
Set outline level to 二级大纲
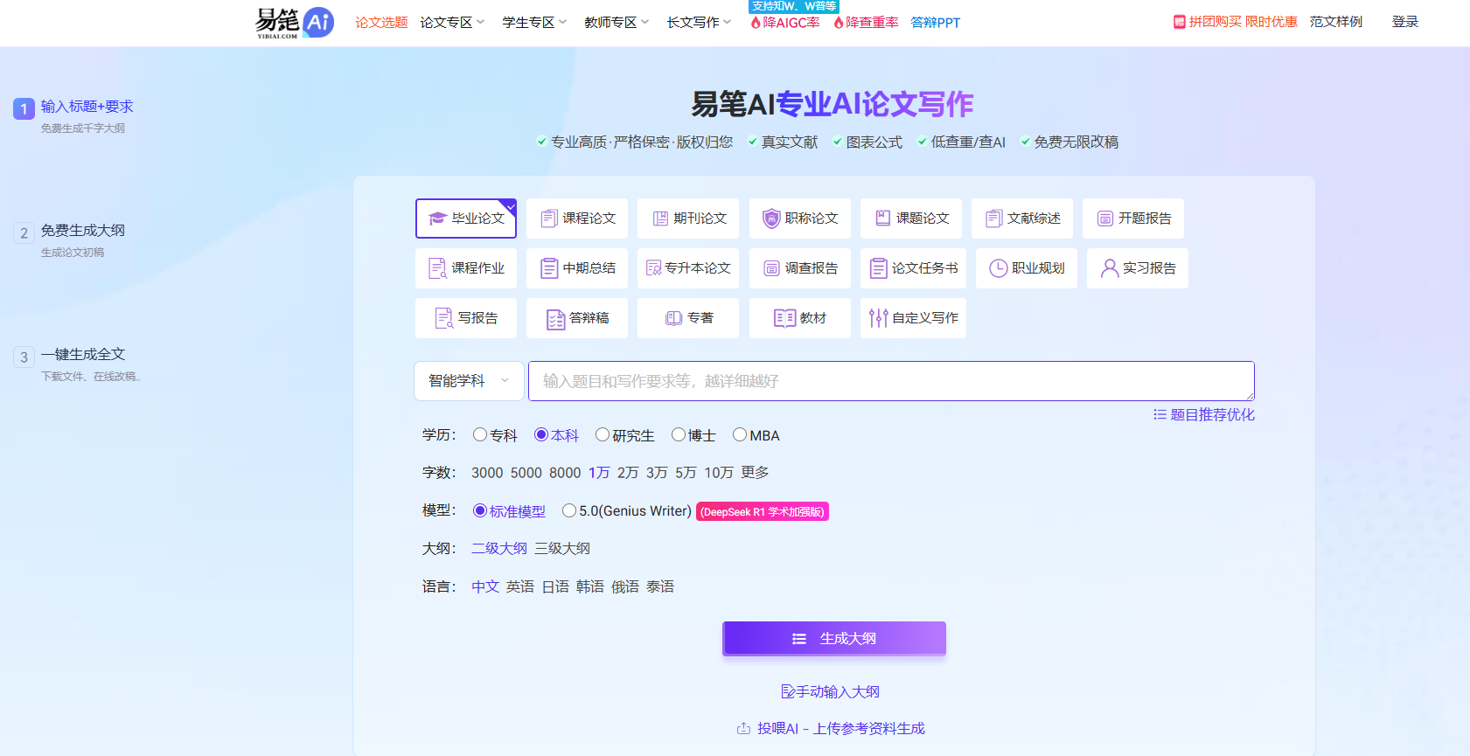click(x=499, y=549)
